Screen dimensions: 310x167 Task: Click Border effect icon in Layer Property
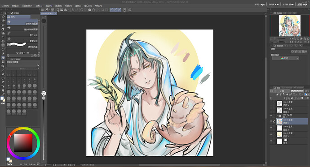coord(292,51)
